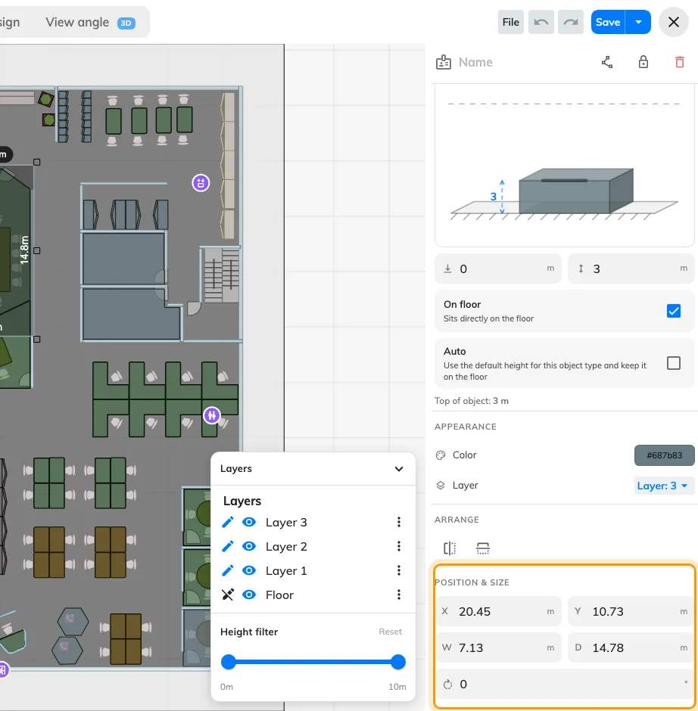Click the redo arrow icon
Image resolution: width=698 pixels, height=711 pixels.
[x=571, y=22]
